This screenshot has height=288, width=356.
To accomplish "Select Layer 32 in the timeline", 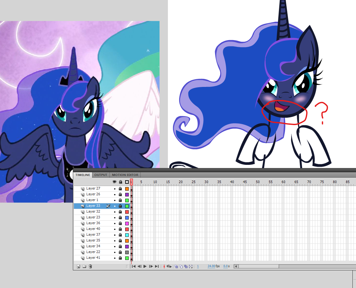I will click(93, 212).
